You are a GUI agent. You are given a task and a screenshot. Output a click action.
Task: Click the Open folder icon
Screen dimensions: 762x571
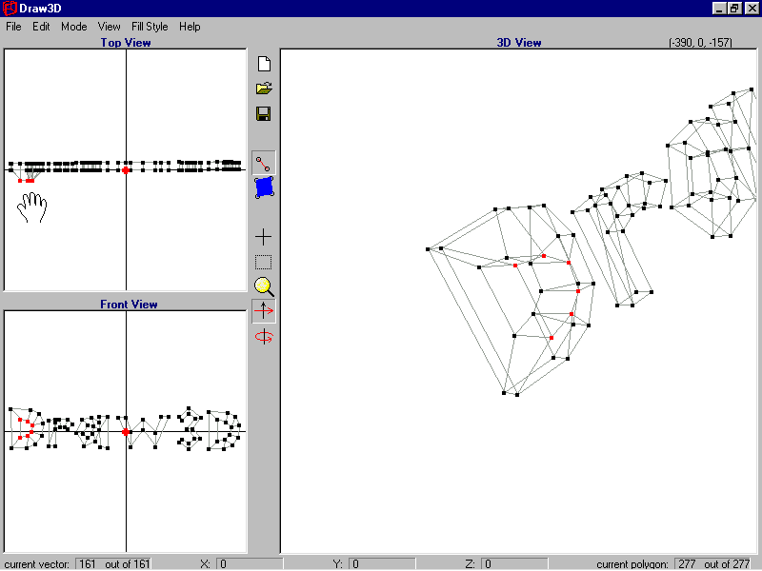coord(264,89)
